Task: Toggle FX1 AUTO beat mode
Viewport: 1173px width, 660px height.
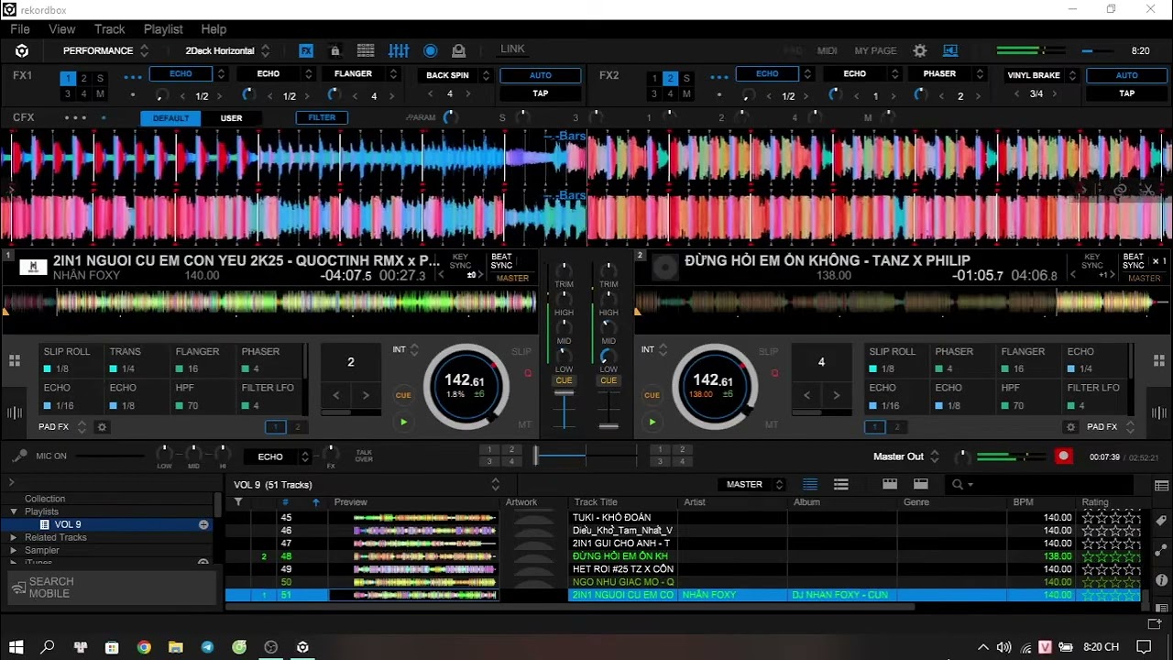Action: coord(541,75)
